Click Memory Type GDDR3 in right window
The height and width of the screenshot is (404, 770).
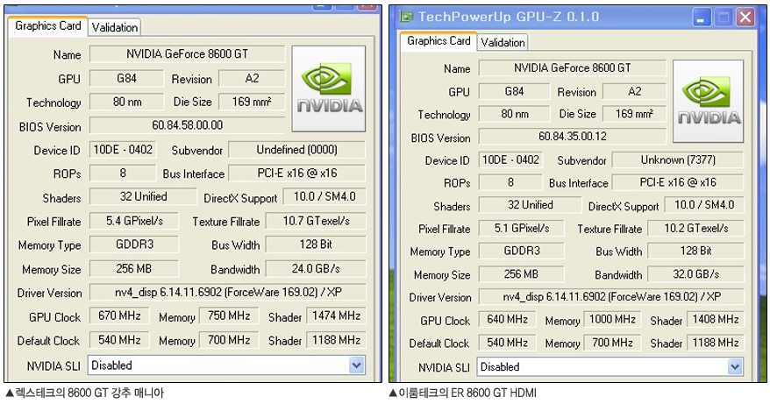point(522,251)
